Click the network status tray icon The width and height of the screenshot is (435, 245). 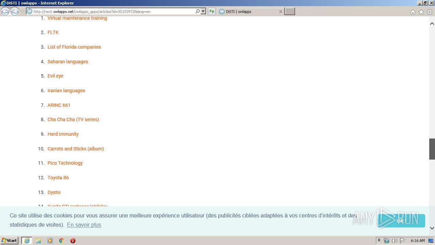tap(386, 241)
